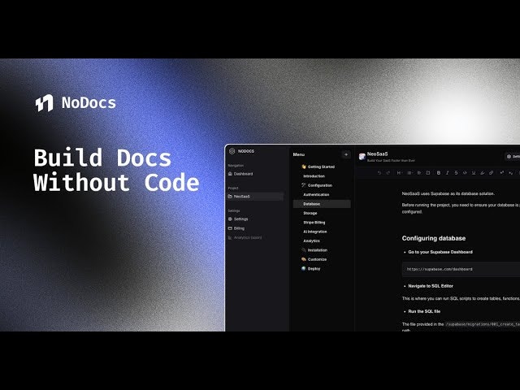Open Settings in the sidebar

[238, 219]
